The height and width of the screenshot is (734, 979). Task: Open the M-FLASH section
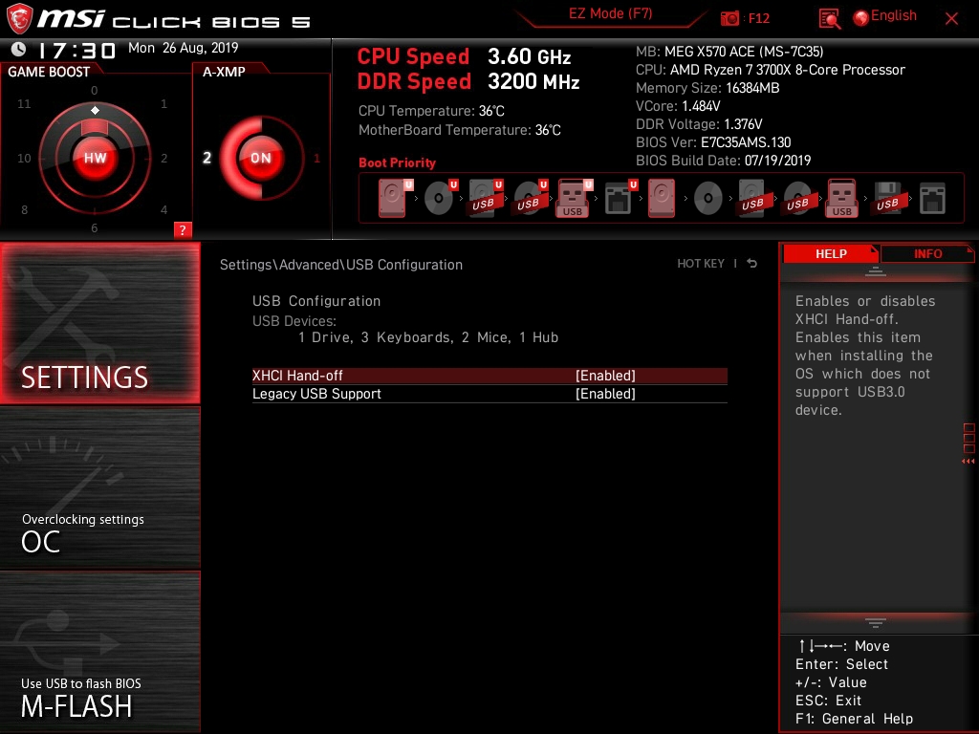pyautogui.click(x=99, y=652)
